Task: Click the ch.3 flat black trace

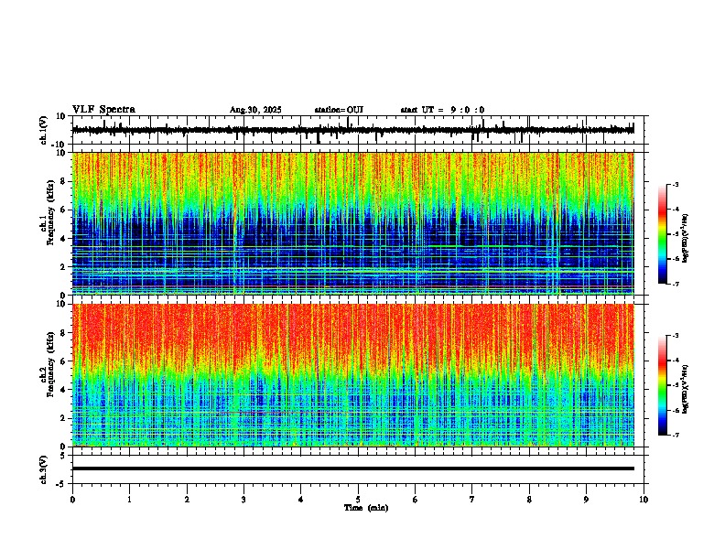Action: [x=353, y=468]
